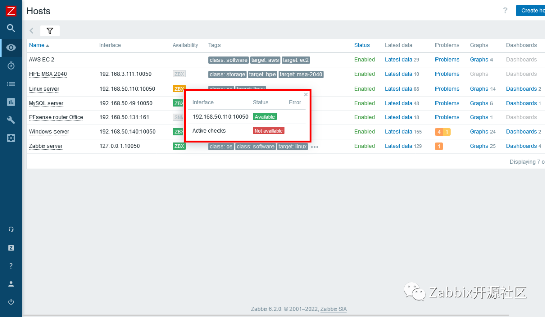Screen dimensions: 545x317
Task: Open the Integrations Z icon
Action: 11,248
